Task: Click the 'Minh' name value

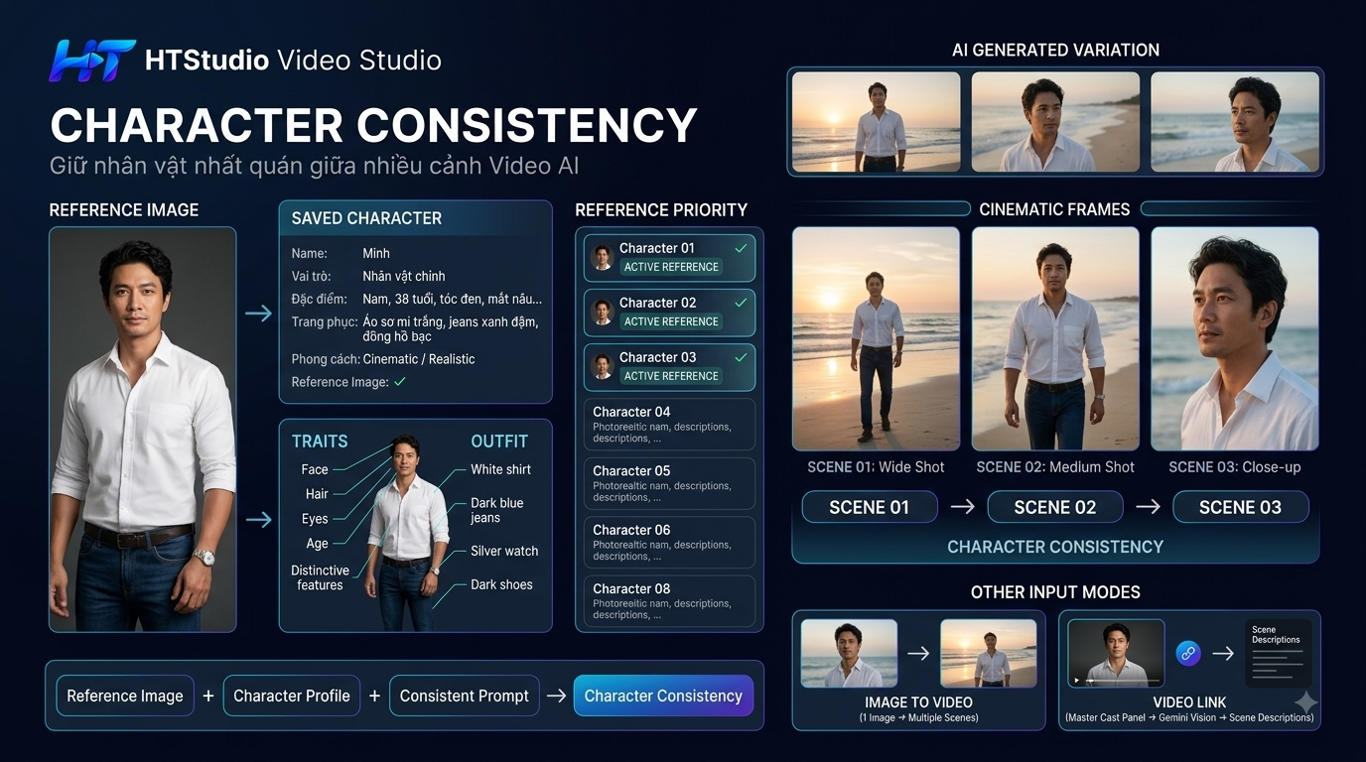Action: point(376,253)
